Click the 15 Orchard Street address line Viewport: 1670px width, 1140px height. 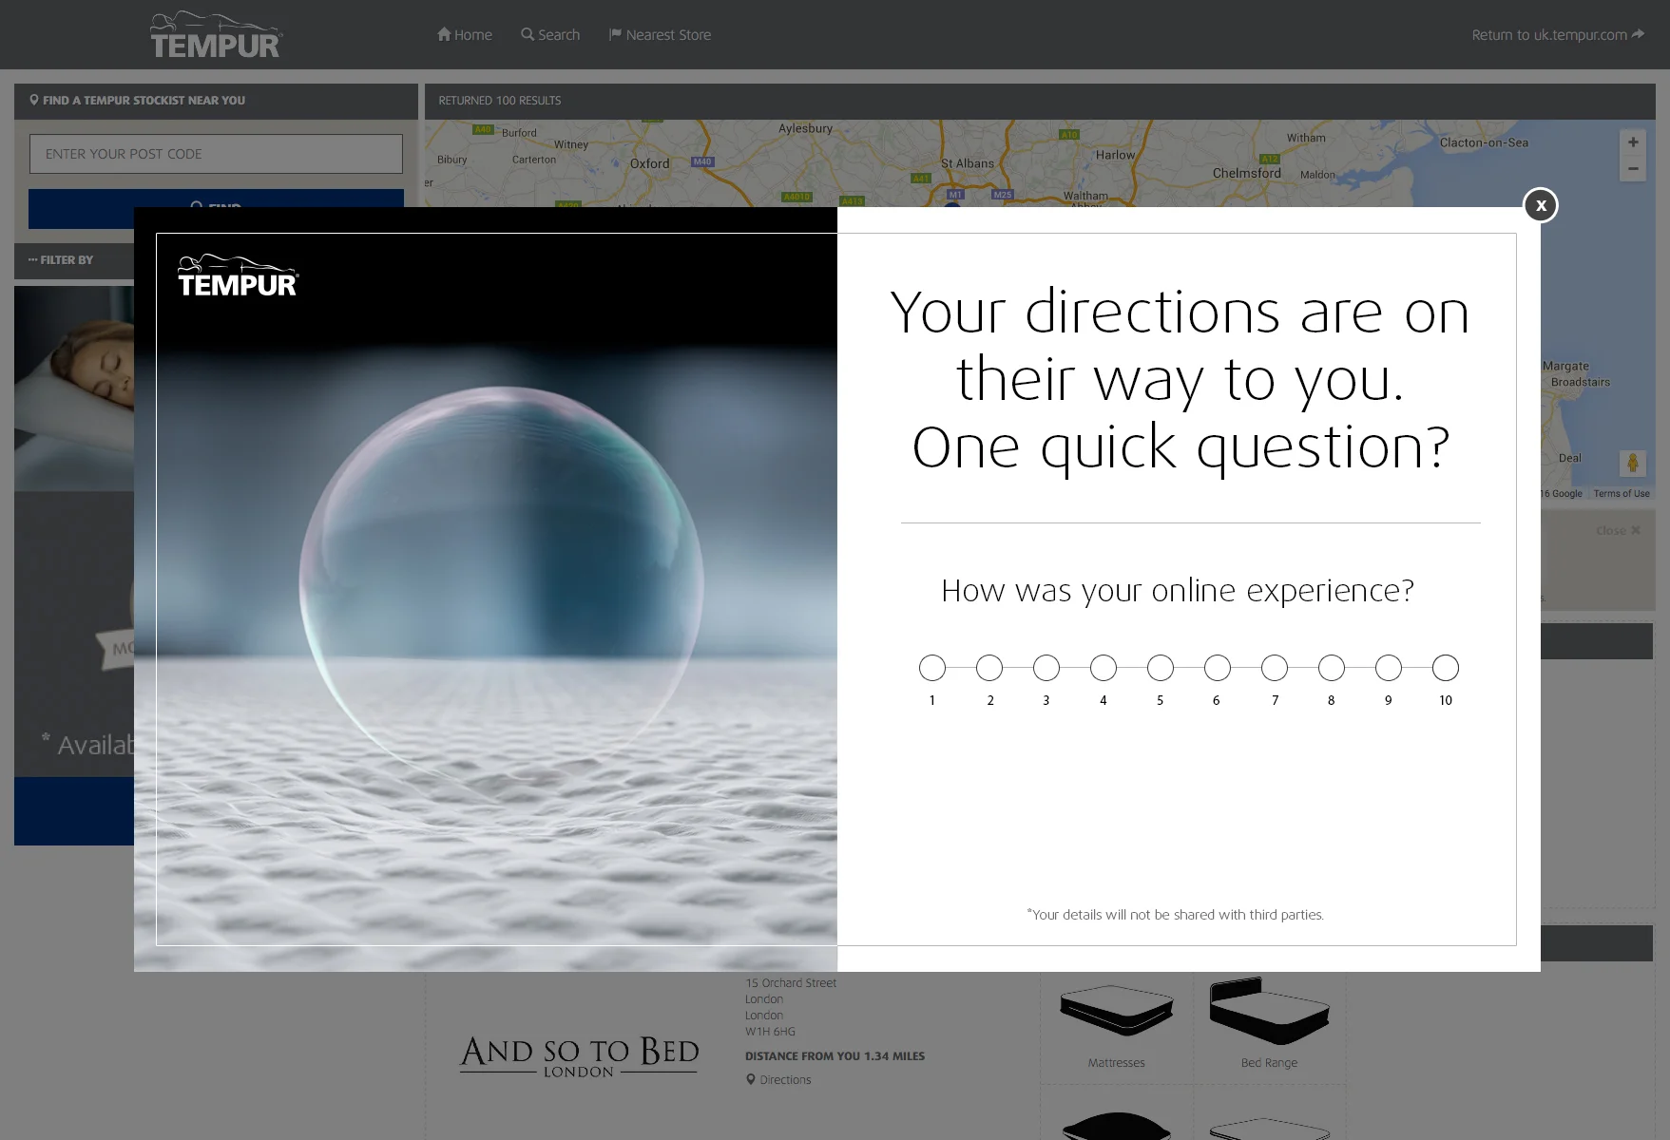pos(791,983)
